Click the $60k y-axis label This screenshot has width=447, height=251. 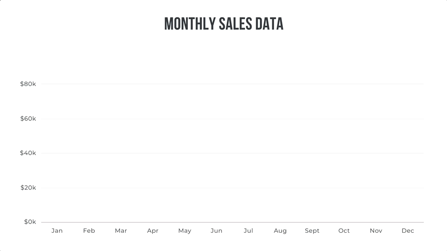[x=28, y=119]
